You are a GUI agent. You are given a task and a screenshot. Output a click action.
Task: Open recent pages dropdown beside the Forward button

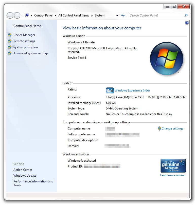pos(22,15)
